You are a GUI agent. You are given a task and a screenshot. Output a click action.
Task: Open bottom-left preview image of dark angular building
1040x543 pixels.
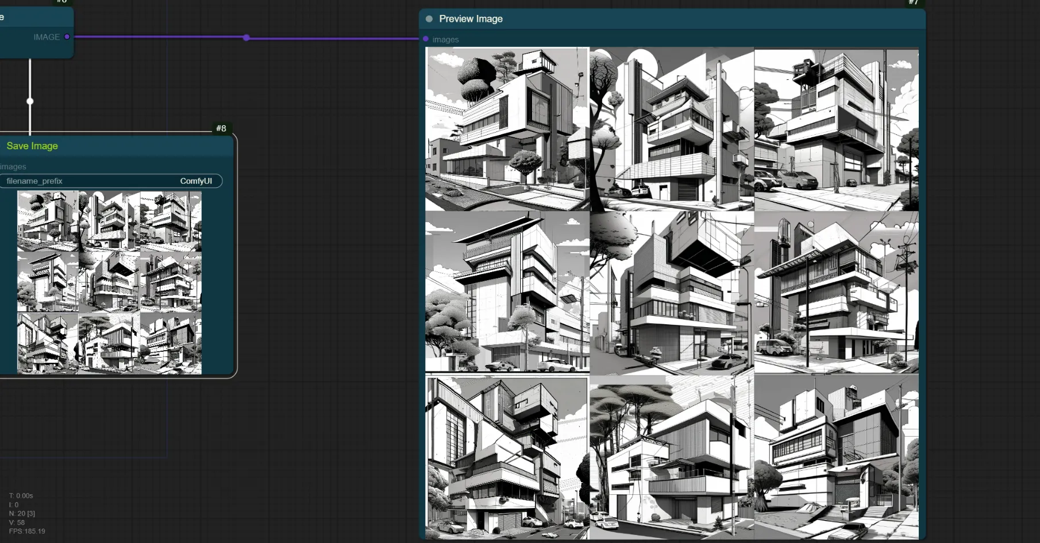tap(507, 457)
